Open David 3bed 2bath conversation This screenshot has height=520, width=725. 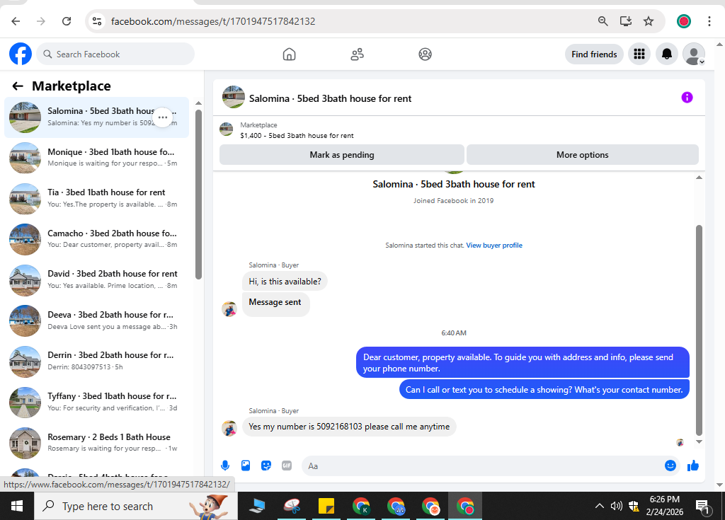pyautogui.click(x=96, y=279)
